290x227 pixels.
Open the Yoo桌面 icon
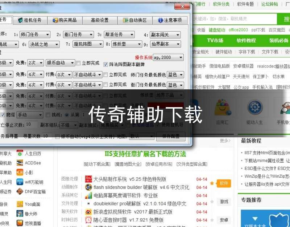[x=20, y=204]
